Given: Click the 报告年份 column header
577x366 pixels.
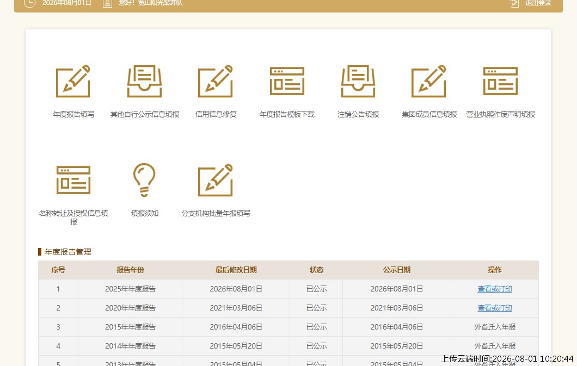Looking at the screenshot, I should coord(130,270).
